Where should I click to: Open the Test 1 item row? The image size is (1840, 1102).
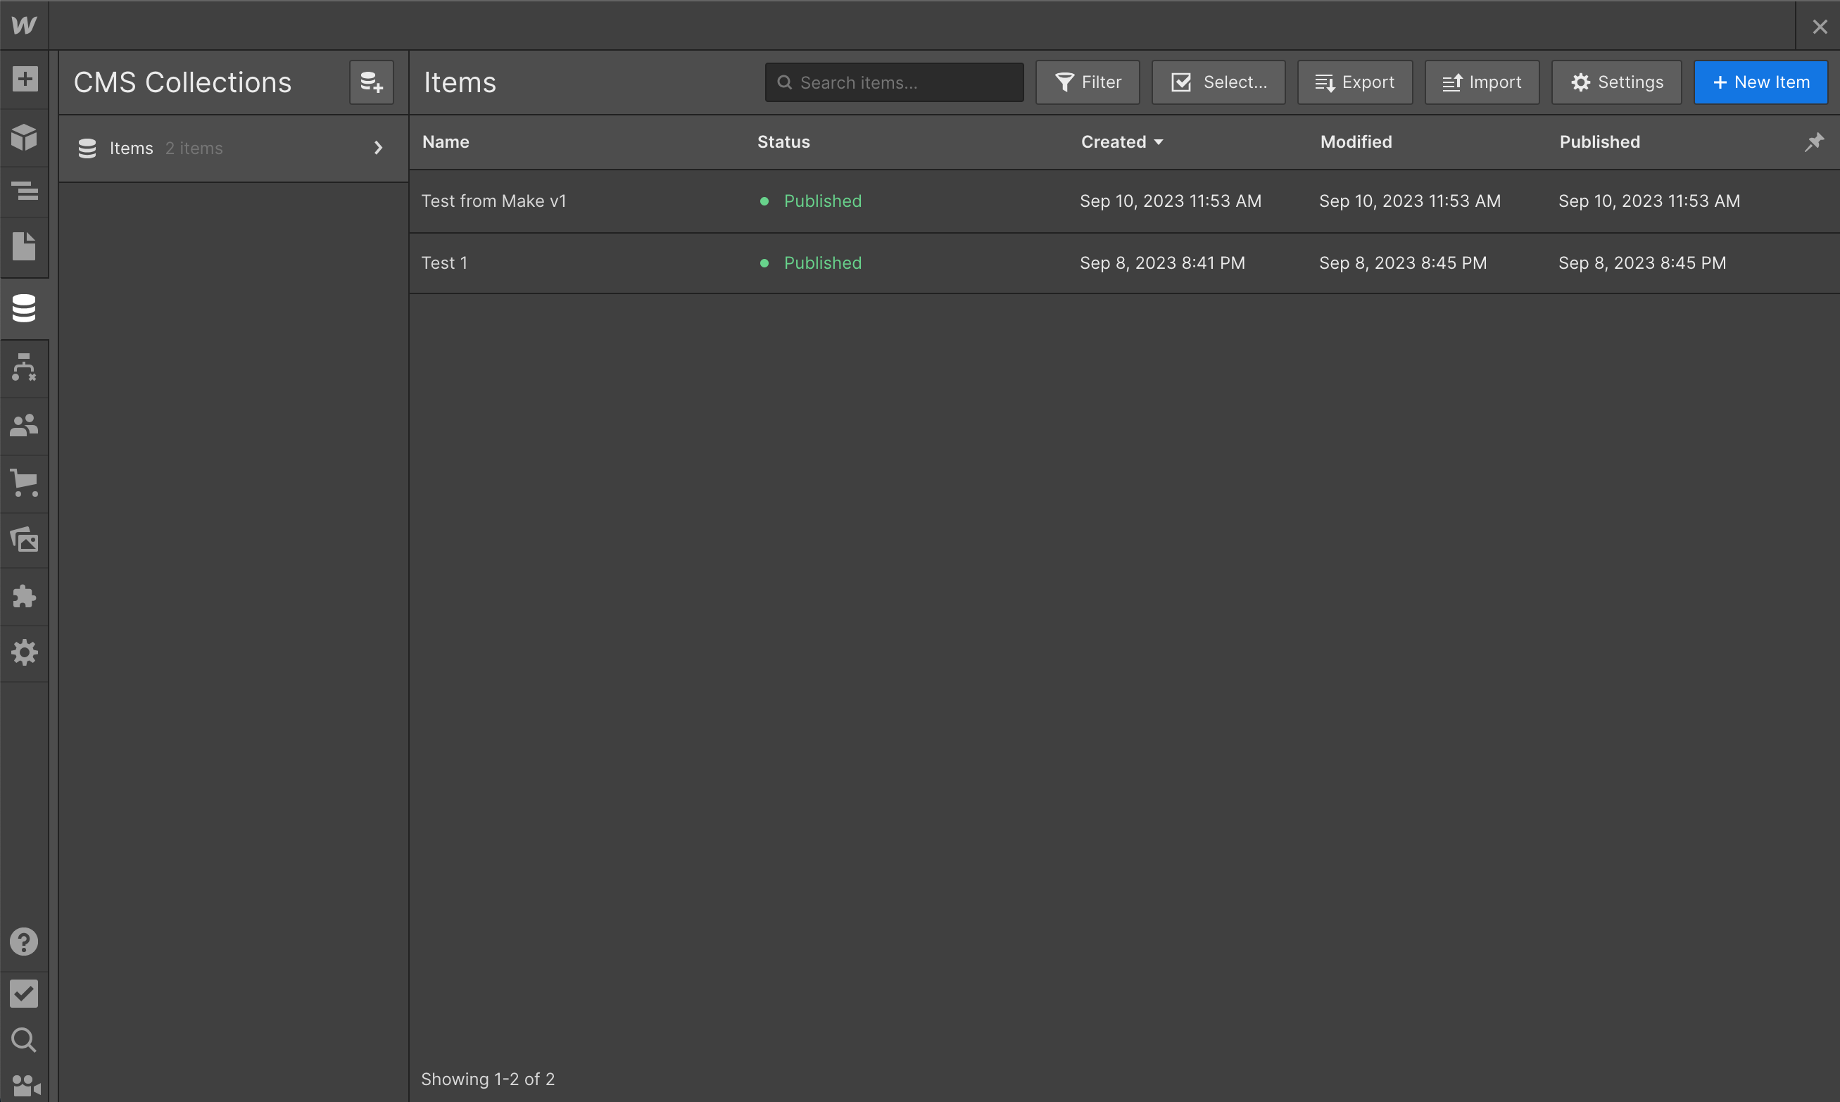444,263
